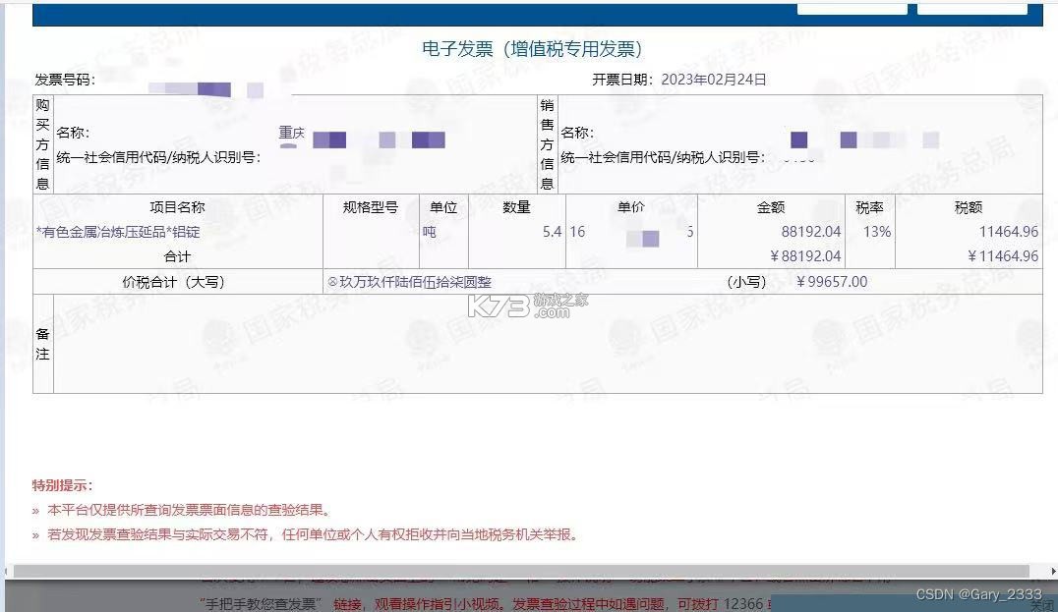Viewport: 1058px width, 612px height.
Task: Click the issue date 2023年02月24日
Action: tap(713, 80)
